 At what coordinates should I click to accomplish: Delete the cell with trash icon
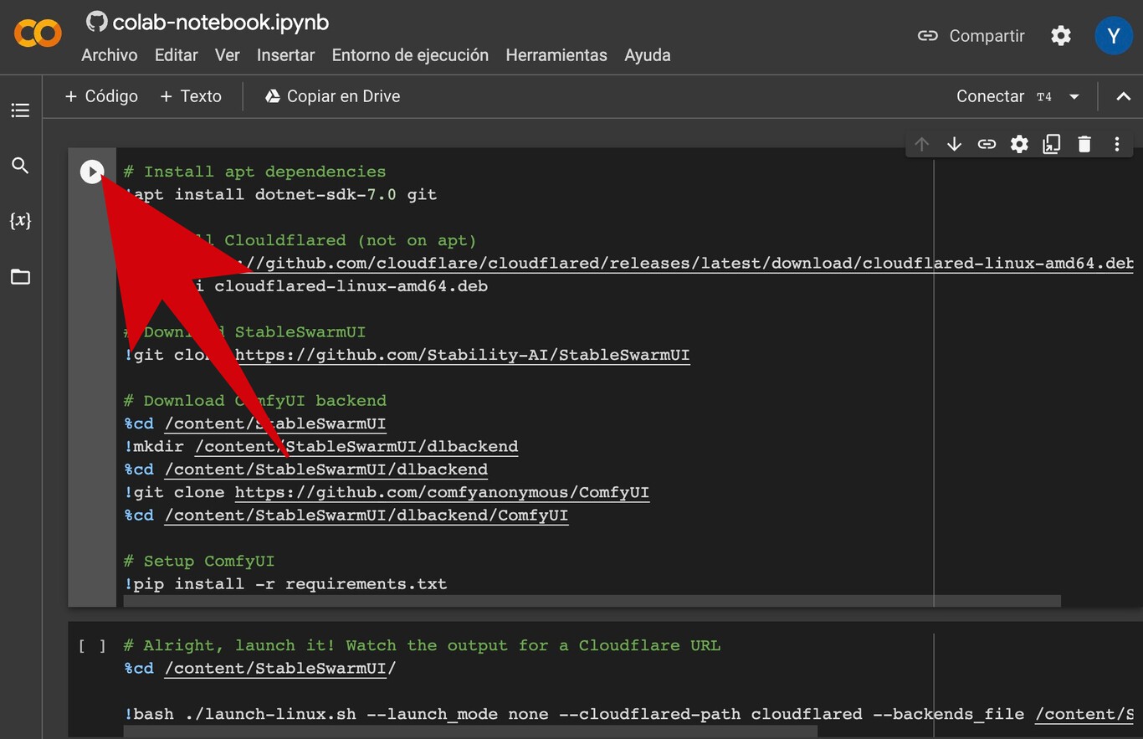1084,144
